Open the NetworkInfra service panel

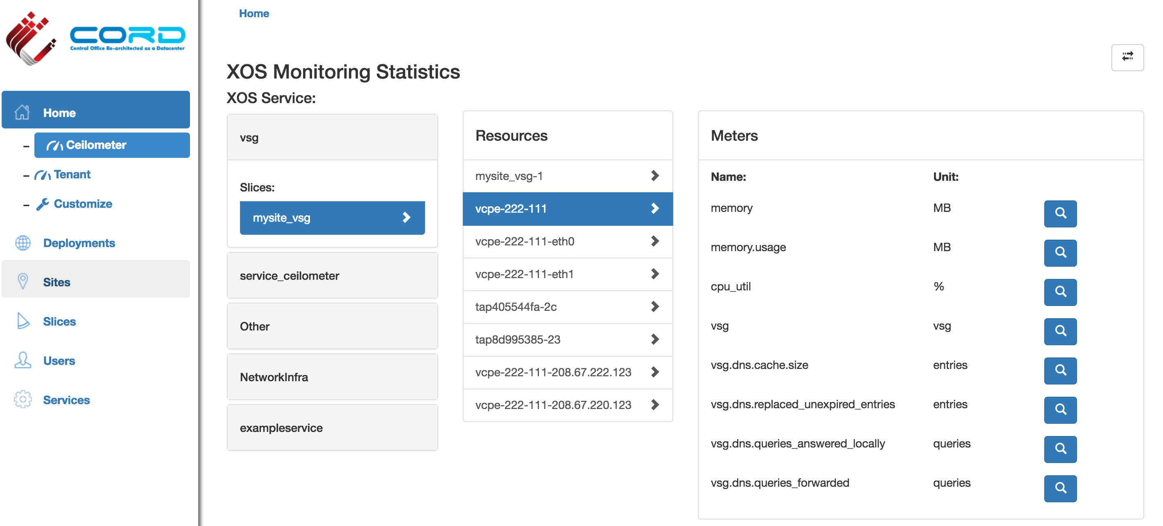(332, 377)
